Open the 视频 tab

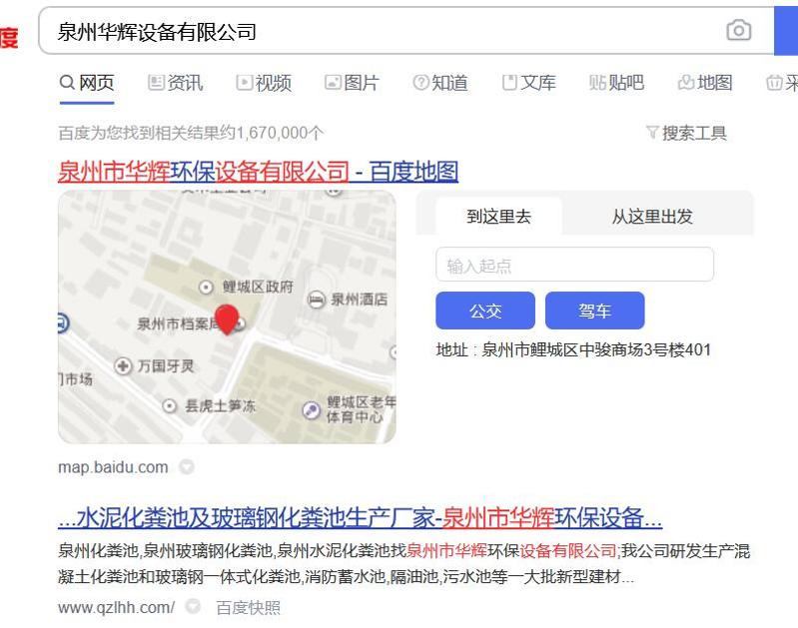pos(264,83)
